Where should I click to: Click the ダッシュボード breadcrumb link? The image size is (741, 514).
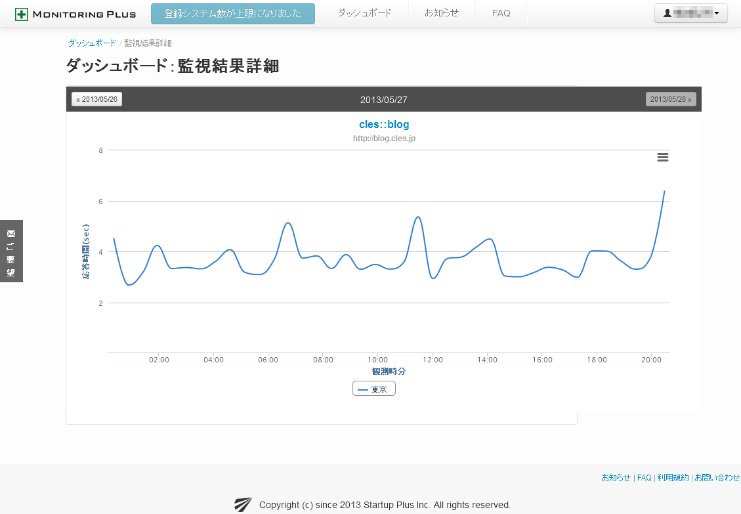[x=92, y=43]
